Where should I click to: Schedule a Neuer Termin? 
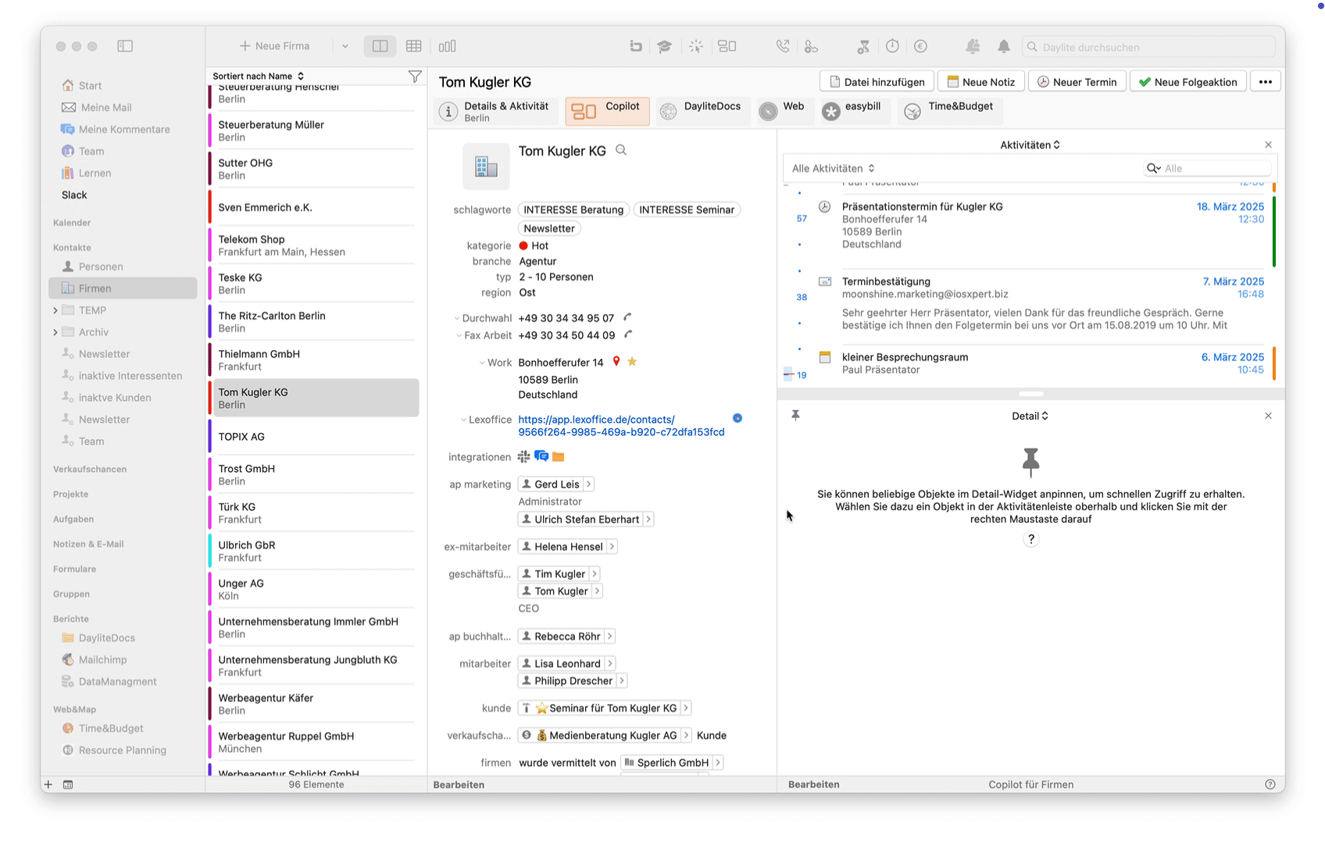coord(1077,81)
